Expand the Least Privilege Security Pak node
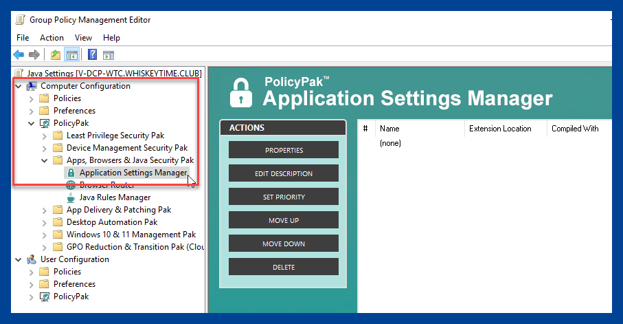The width and height of the screenshot is (623, 324). coord(45,136)
